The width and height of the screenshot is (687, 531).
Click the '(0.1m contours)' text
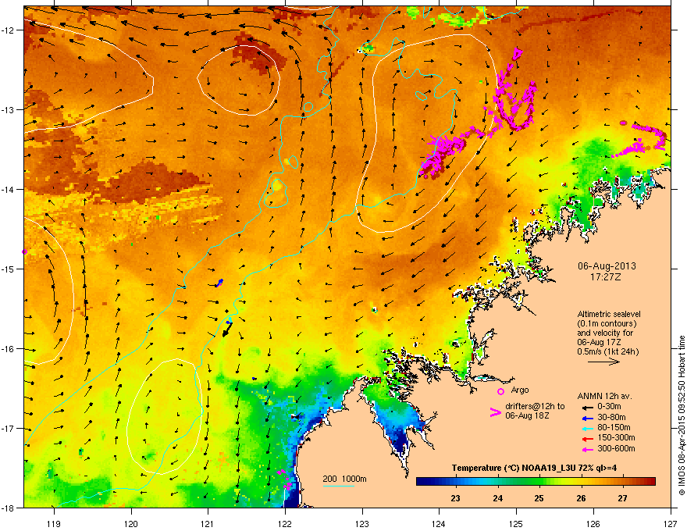(x=607, y=324)
